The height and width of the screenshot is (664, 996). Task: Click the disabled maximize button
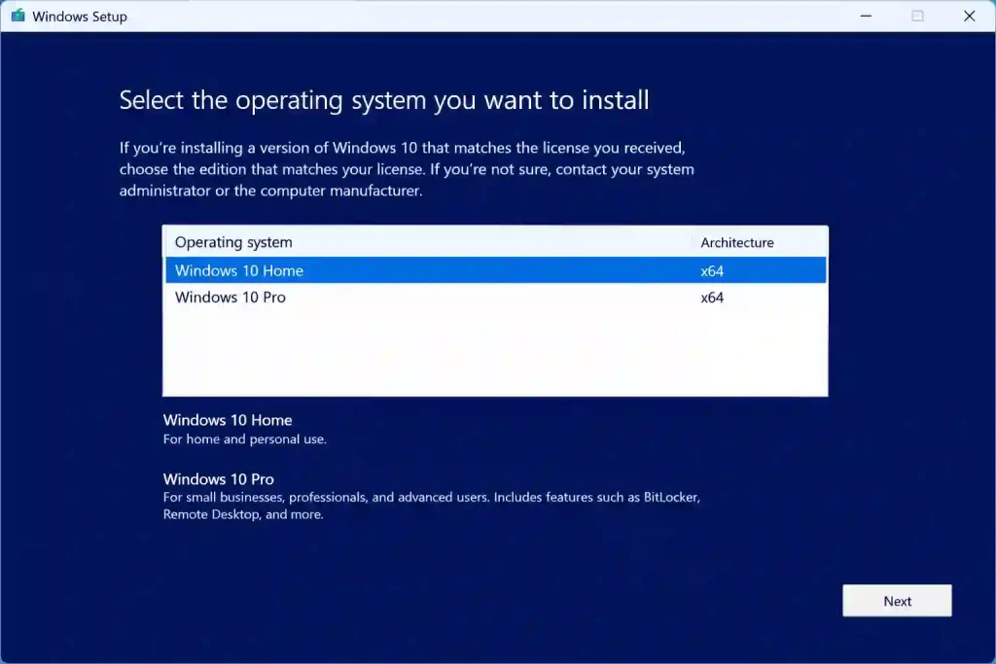point(917,16)
